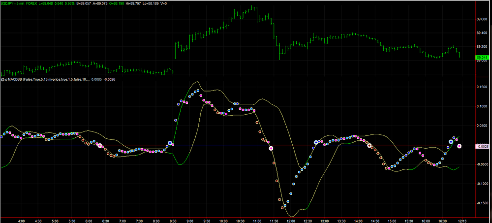The height and width of the screenshot is (223, 492).
Task: Click the last magenta marker at the zero line
Action: click(460, 146)
